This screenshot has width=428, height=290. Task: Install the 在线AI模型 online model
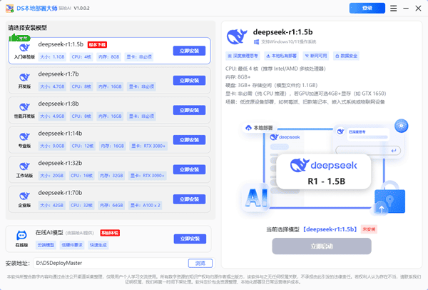[x=189, y=239]
